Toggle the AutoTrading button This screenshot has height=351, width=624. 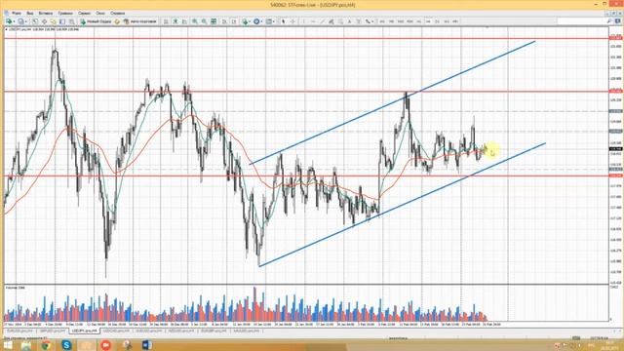[140, 21]
